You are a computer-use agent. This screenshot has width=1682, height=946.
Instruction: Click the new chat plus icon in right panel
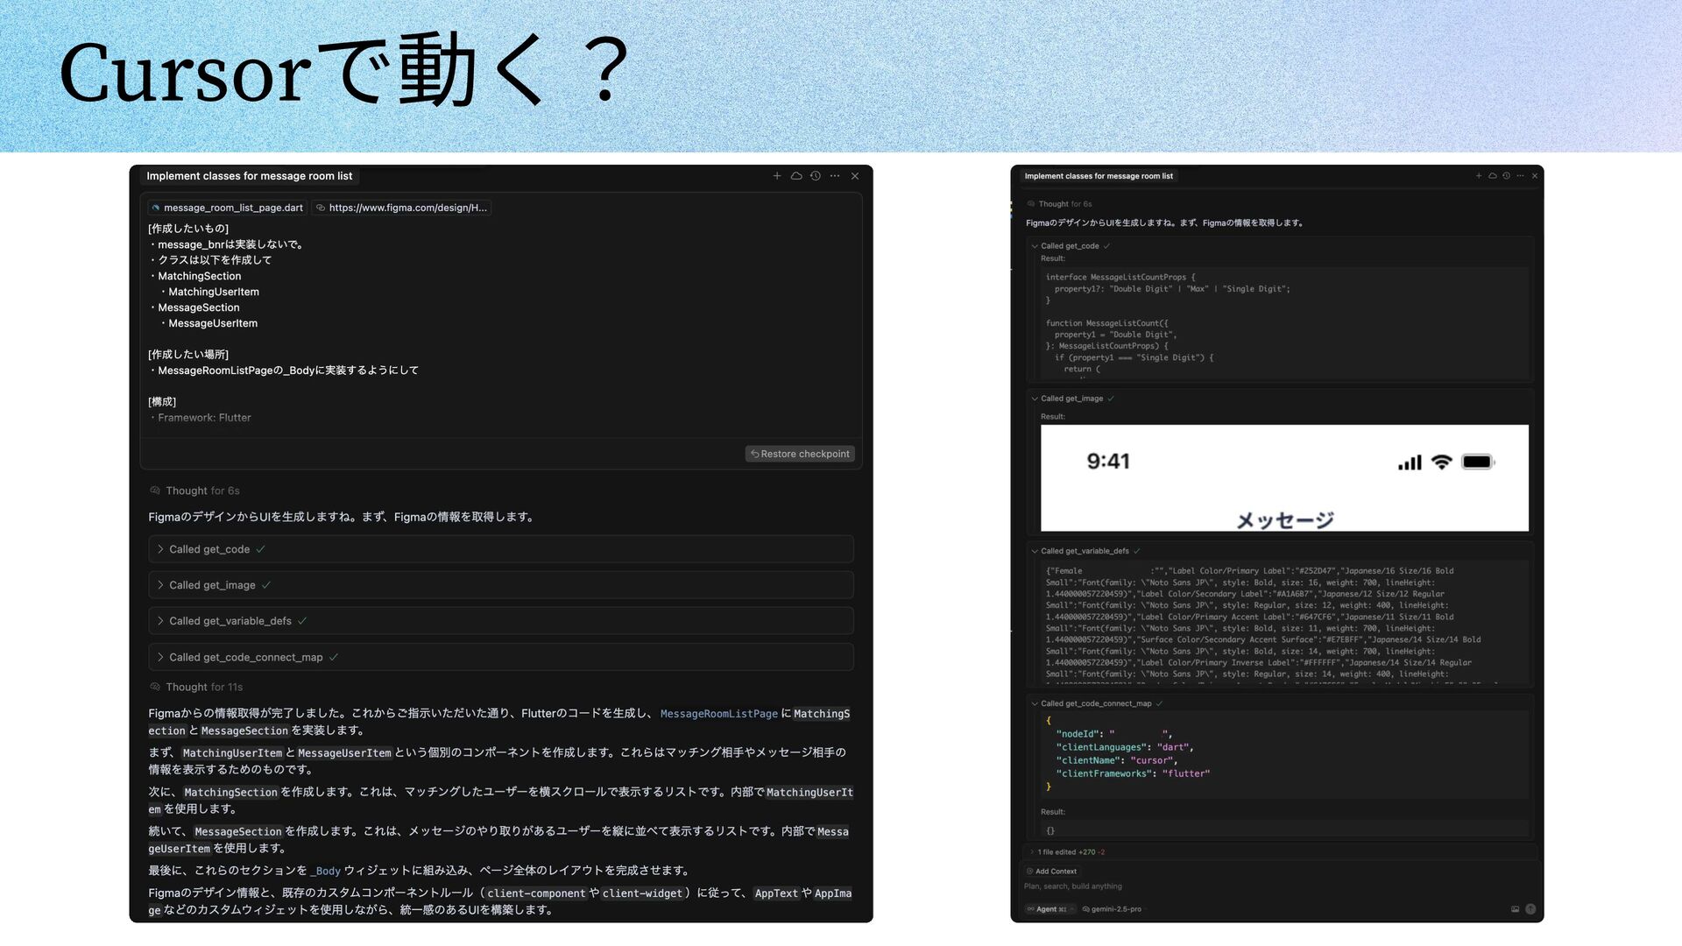(x=1479, y=176)
